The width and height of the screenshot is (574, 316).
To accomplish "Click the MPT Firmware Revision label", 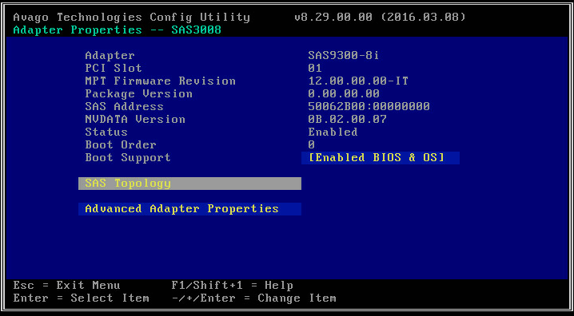I will click(x=160, y=81).
